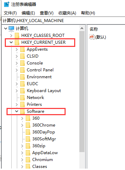Click the HKEY_CLASSES_ROOT folder icon
This screenshot has height=170, width=125.
point(17,36)
